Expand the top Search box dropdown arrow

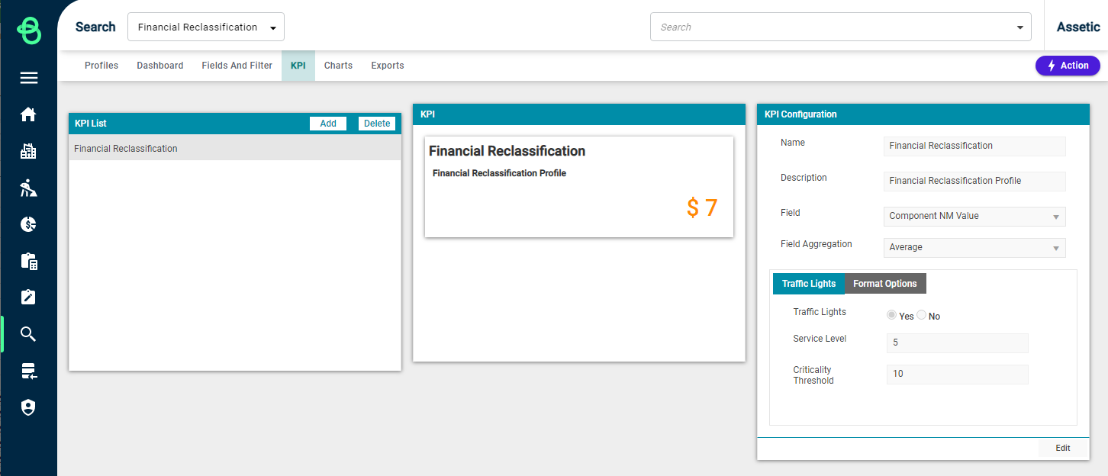coord(1020,27)
